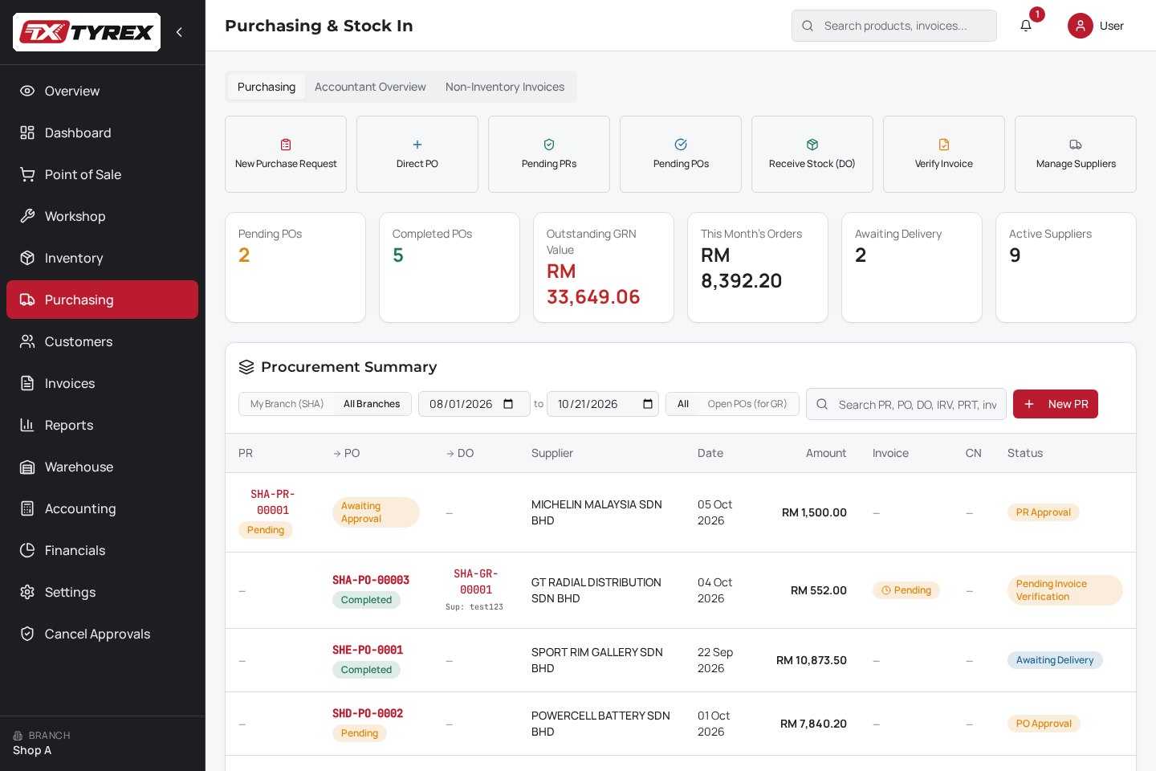Click the Pending POs check-circle icon

tap(681, 145)
